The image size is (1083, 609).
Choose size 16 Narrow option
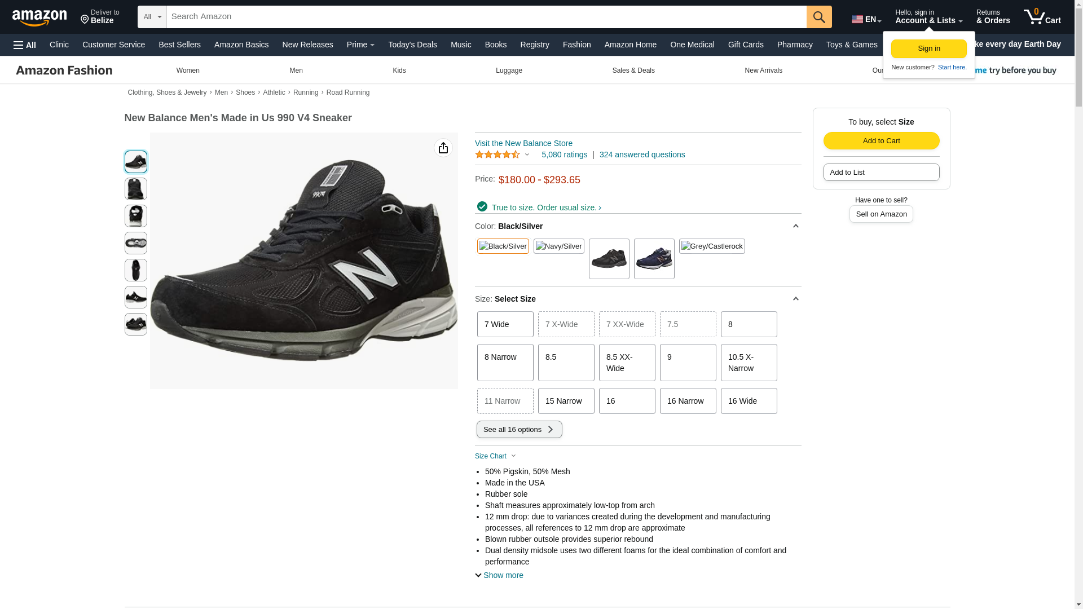[x=688, y=401]
